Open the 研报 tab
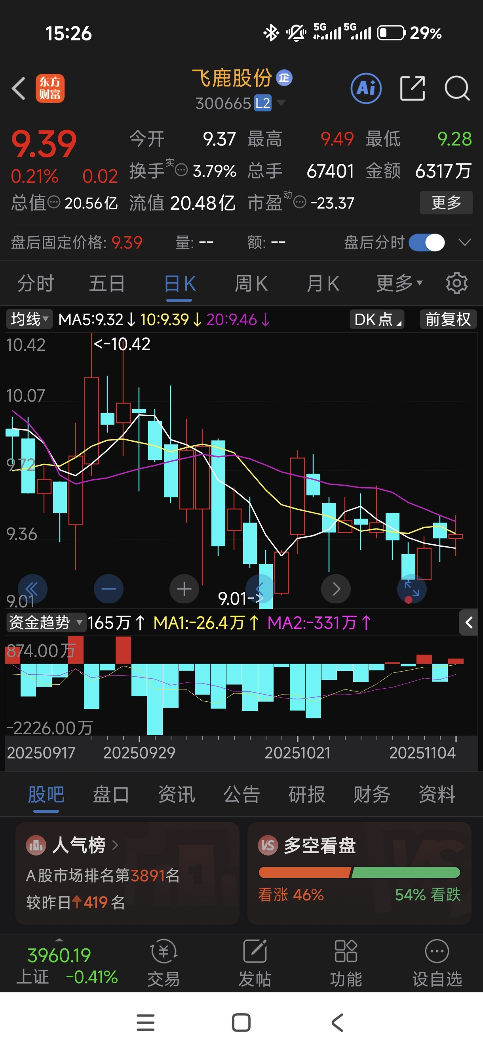Viewport: 483px width, 1053px height. (x=306, y=794)
